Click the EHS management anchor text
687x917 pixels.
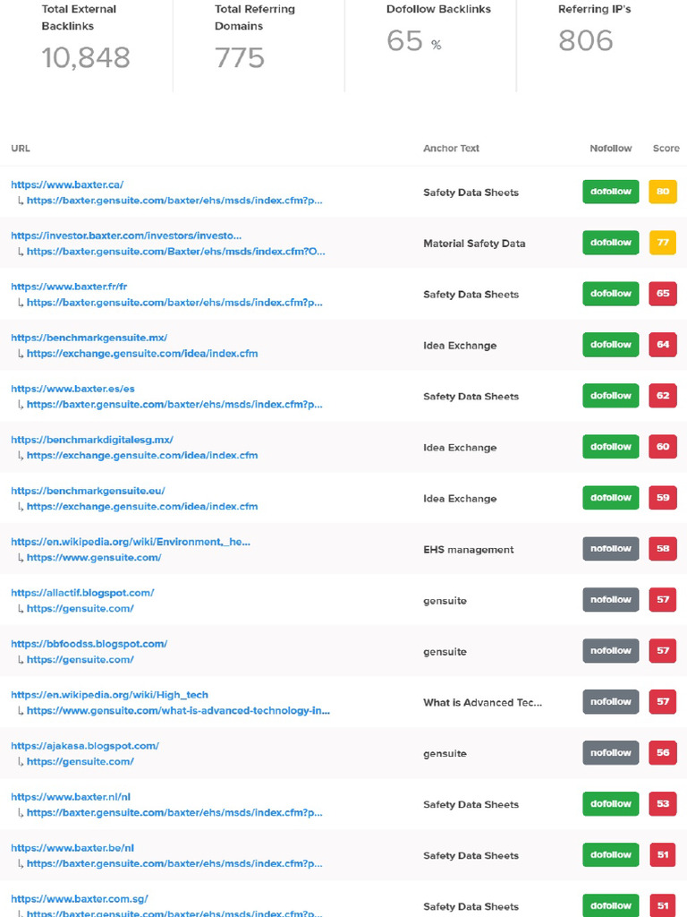pos(469,550)
